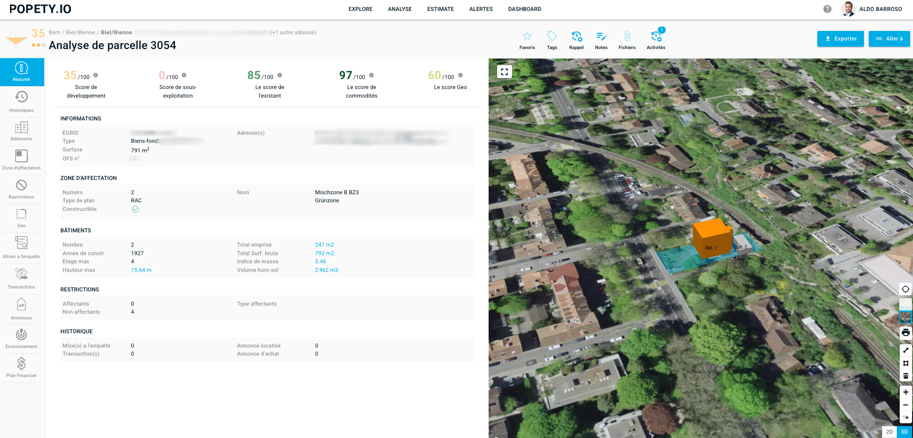
Task: Switch map view to 2D
Action: [x=889, y=432]
